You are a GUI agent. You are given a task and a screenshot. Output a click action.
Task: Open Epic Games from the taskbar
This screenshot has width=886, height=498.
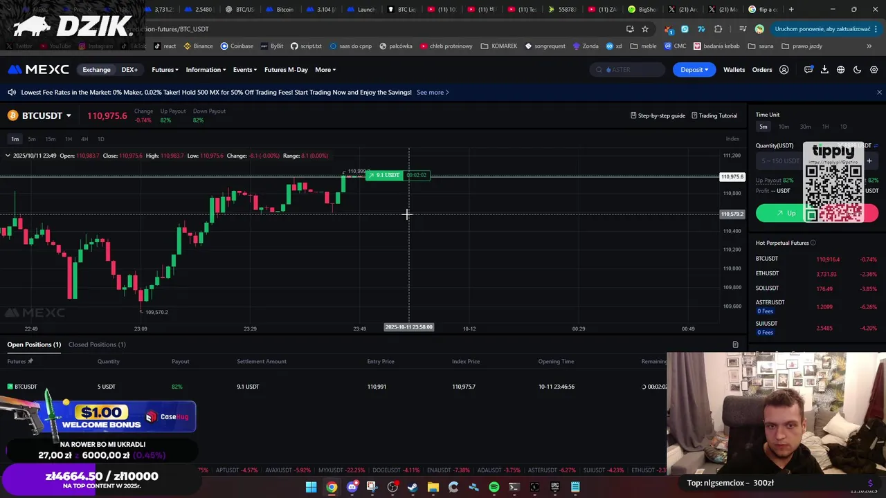554,487
